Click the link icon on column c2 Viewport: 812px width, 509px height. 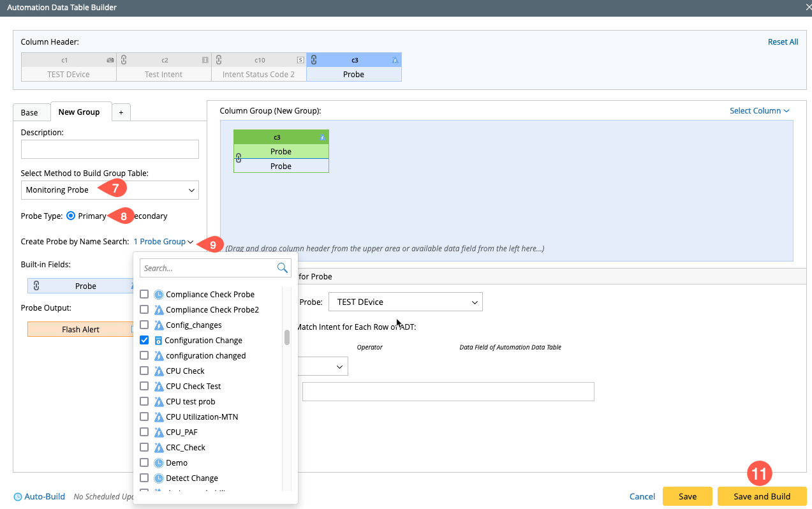124,60
